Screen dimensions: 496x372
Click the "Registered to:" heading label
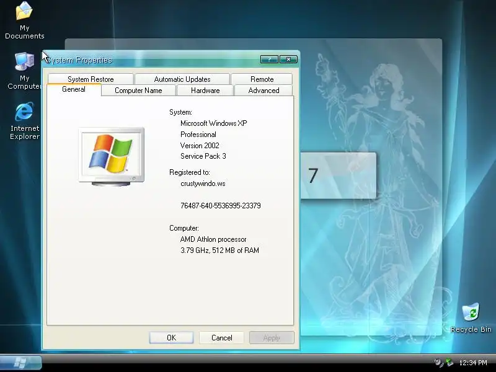coord(190,172)
